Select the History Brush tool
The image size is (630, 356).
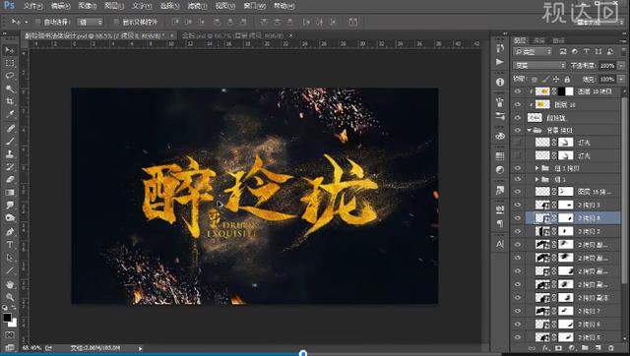(x=10, y=166)
